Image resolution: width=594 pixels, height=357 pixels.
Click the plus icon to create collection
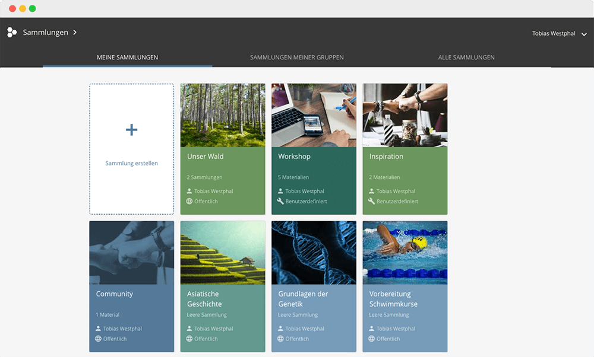click(x=132, y=130)
